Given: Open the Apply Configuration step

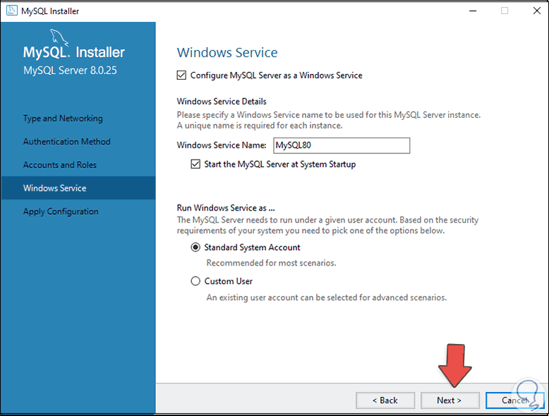Looking at the screenshot, I should coord(61,212).
